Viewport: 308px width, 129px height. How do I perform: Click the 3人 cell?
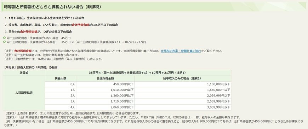click(x=61, y=101)
